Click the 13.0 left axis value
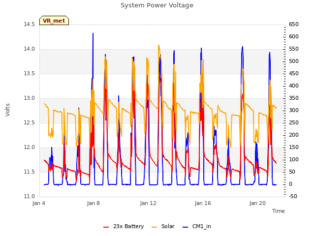315x236 pixels. [x=29, y=98]
